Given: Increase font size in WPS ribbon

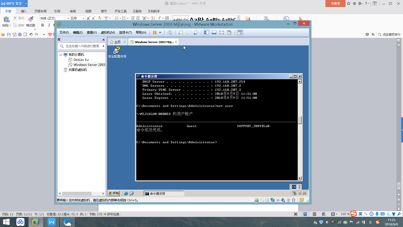Looking at the screenshot, I should pyautogui.click(x=88, y=18).
